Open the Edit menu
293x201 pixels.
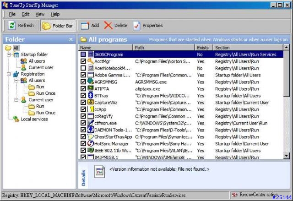26,14
